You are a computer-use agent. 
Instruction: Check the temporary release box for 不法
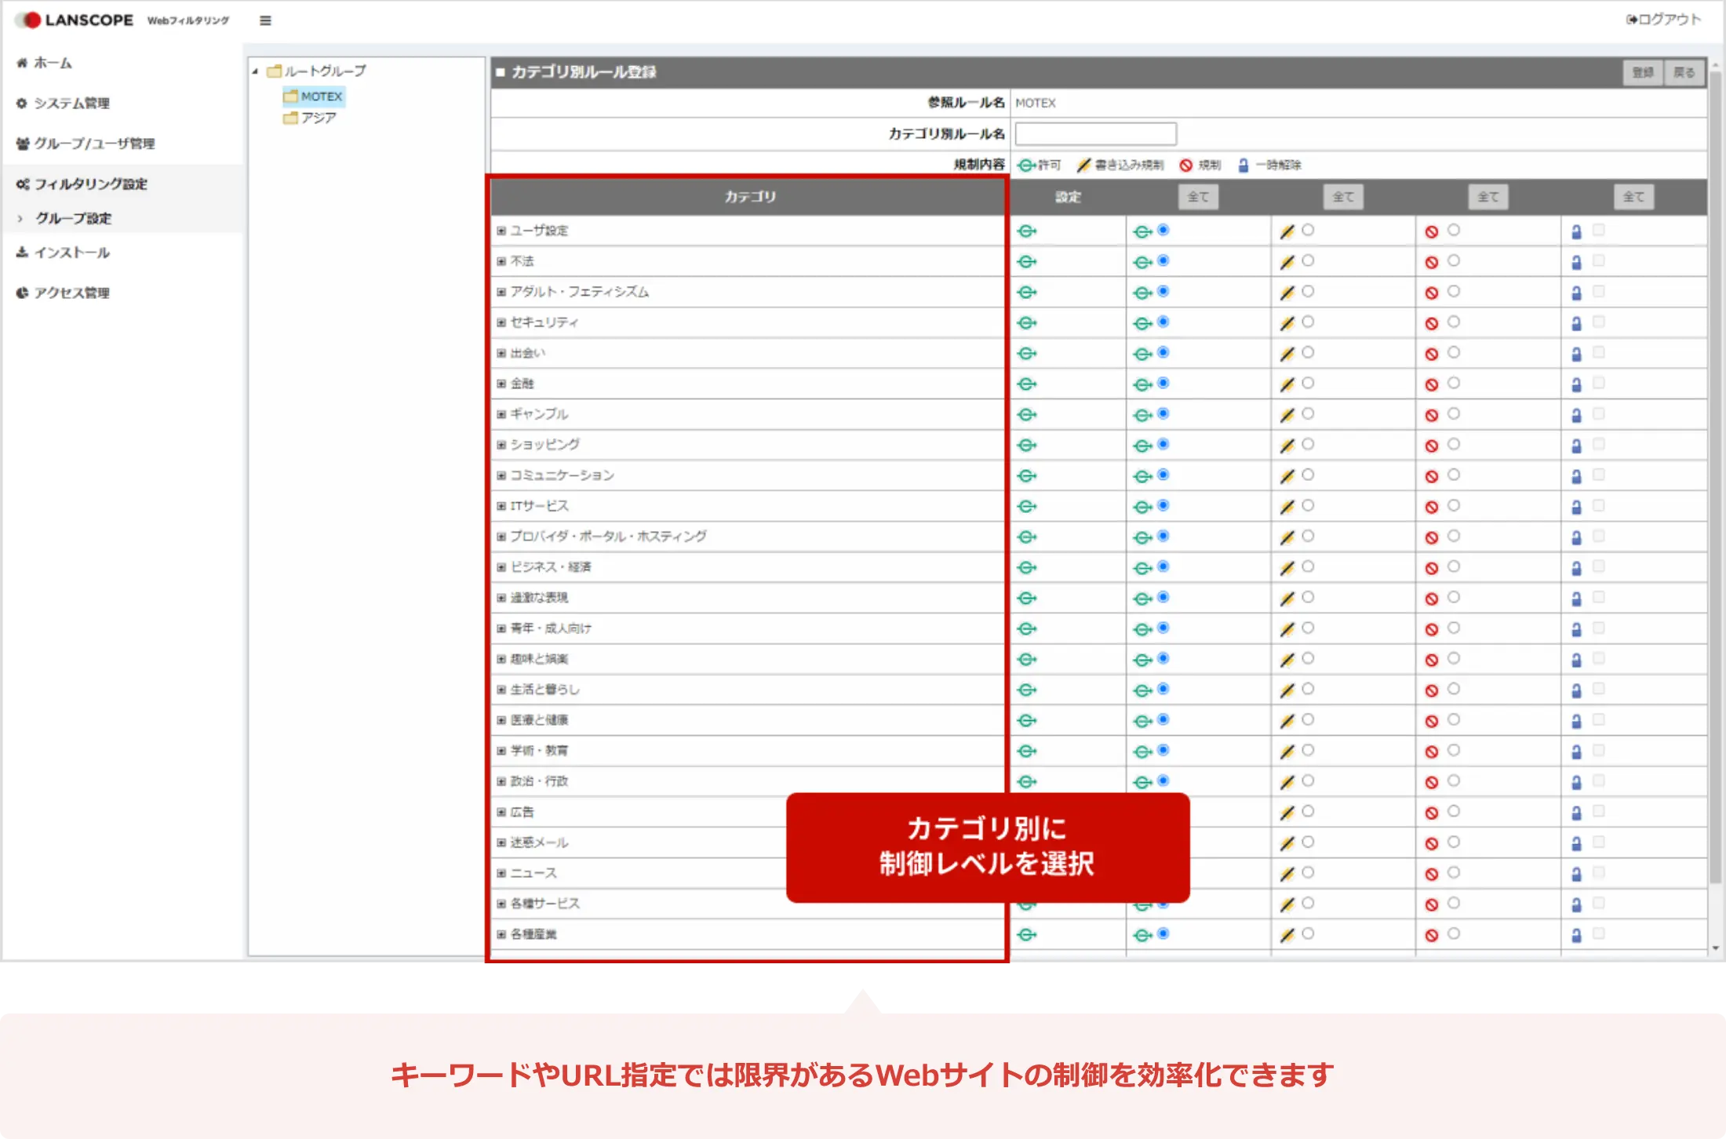(x=1599, y=260)
